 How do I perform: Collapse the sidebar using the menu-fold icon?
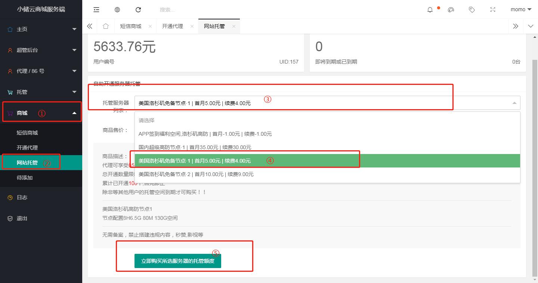[x=96, y=10]
